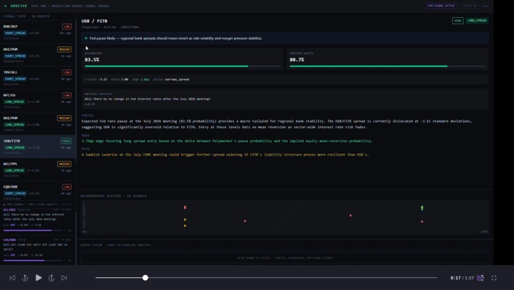The height and width of the screenshot is (290, 514).
Task: Click LONG_SPREAD tag on WFC/GS row
Action: pyautogui.click(x=15, y=102)
